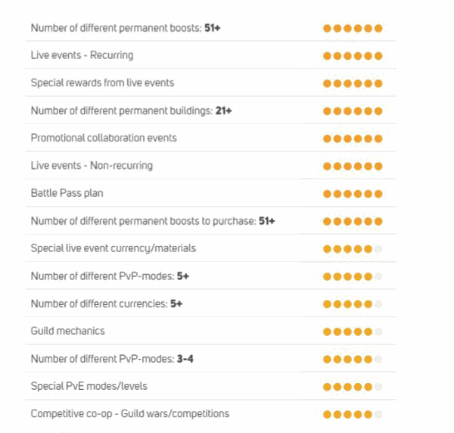Select the 'Live events - Non-recurring' label
This screenshot has height=433, width=454.
(x=92, y=166)
